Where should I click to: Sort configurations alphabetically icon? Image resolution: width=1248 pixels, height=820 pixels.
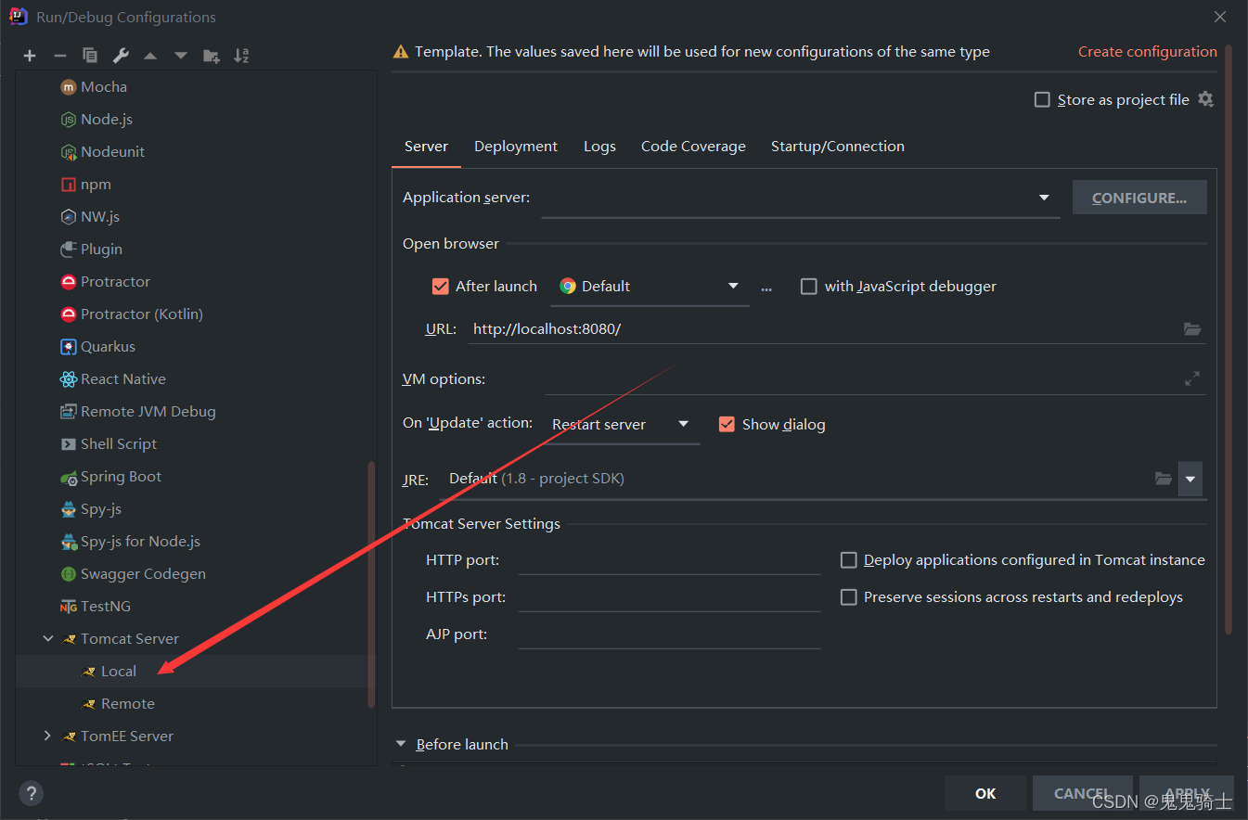point(241,56)
